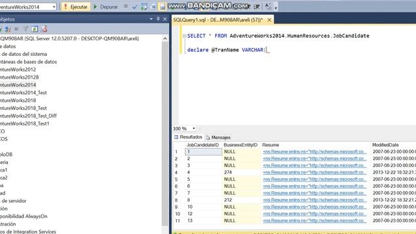
Task: Run the query with Ejecutar
Action: tap(76, 6)
